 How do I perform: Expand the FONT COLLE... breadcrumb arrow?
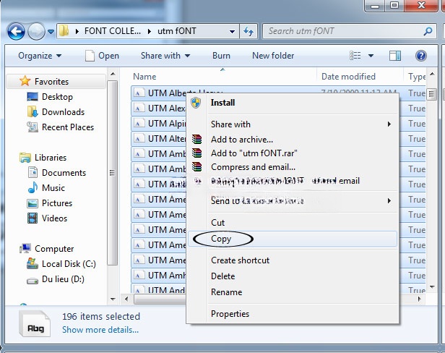[x=77, y=31]
